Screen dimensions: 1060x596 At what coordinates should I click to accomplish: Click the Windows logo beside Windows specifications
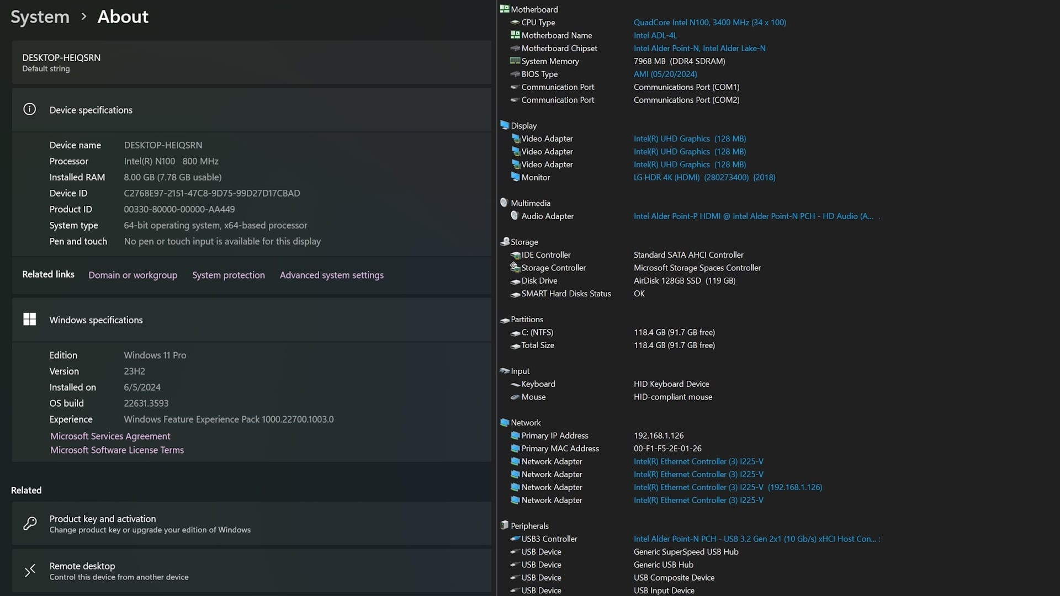coord(30,320)
